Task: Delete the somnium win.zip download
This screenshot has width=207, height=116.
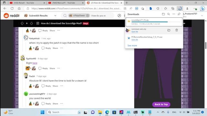Action: (x=177, y=30)
